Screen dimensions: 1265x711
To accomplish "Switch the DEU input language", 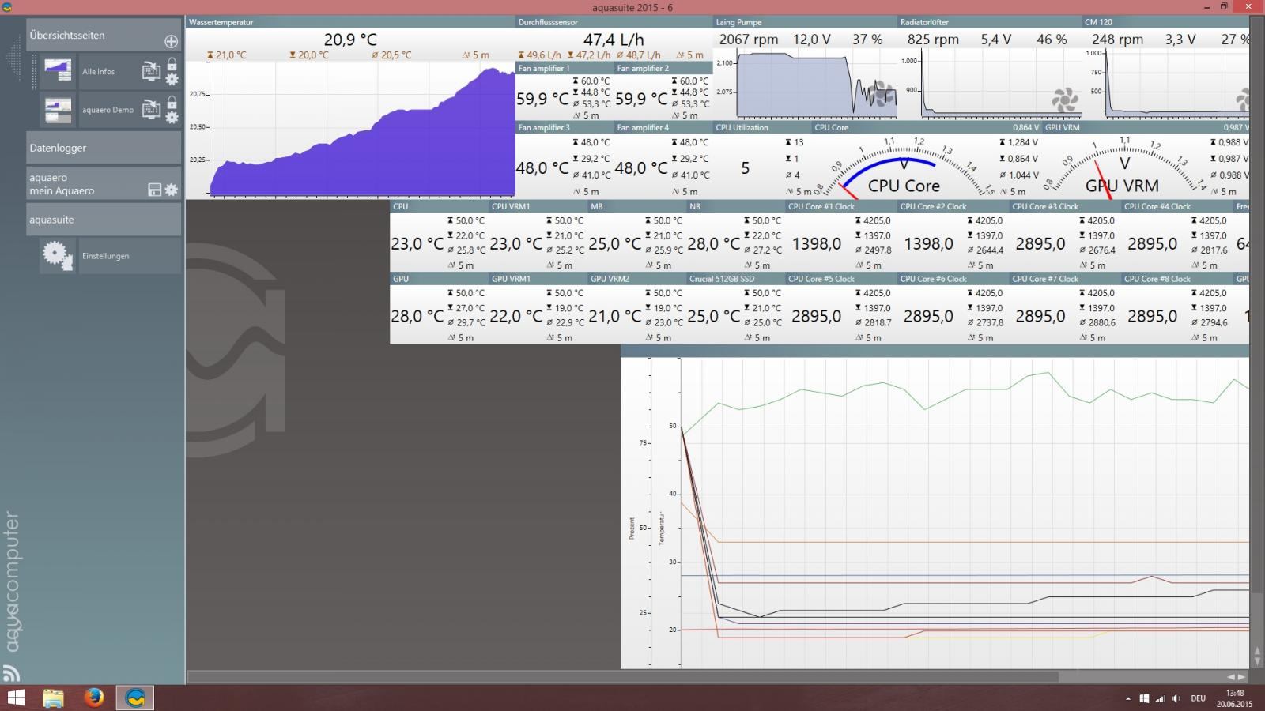I will 1198,698.
